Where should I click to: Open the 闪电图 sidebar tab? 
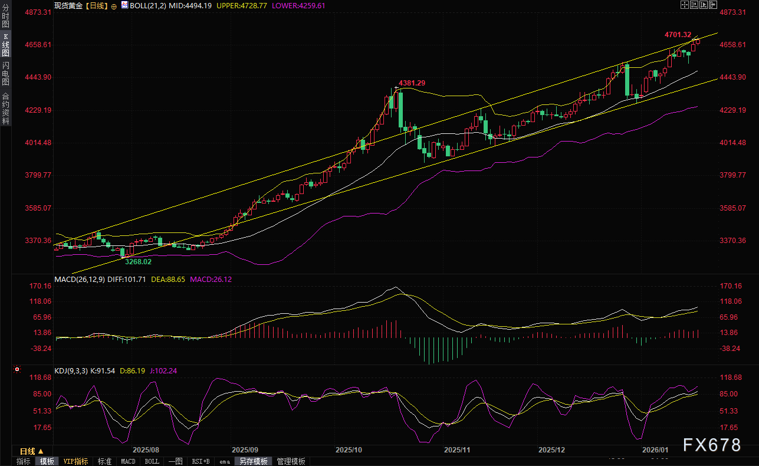(x=5, y=73)
